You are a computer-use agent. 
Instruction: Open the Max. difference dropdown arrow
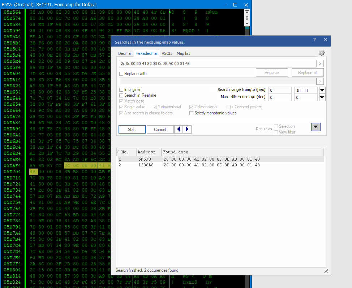click(322, 97)
